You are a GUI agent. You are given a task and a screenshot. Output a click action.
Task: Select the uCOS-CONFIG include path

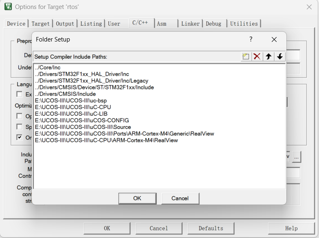(x=82, y=120)
